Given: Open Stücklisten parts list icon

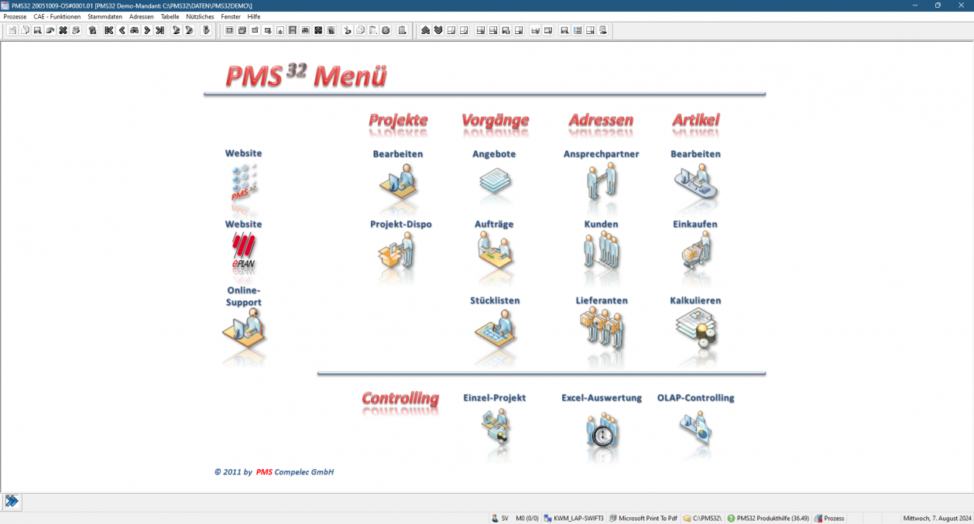Looking at the screenshot, I should (495, 328).
